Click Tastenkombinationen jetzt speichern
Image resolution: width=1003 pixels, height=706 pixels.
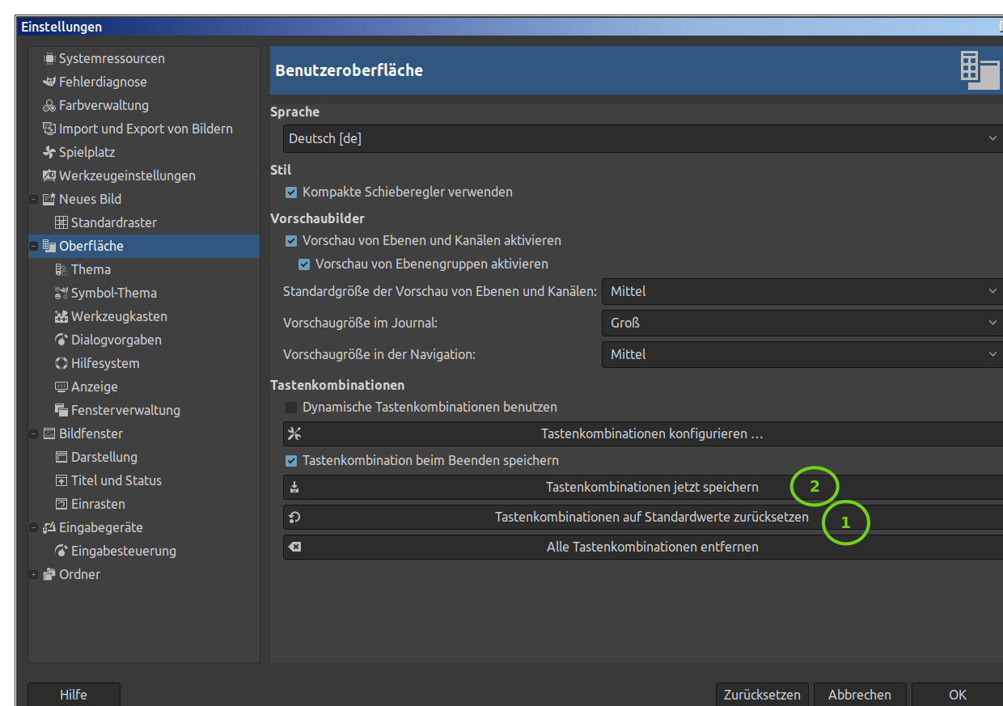(643, 488)
